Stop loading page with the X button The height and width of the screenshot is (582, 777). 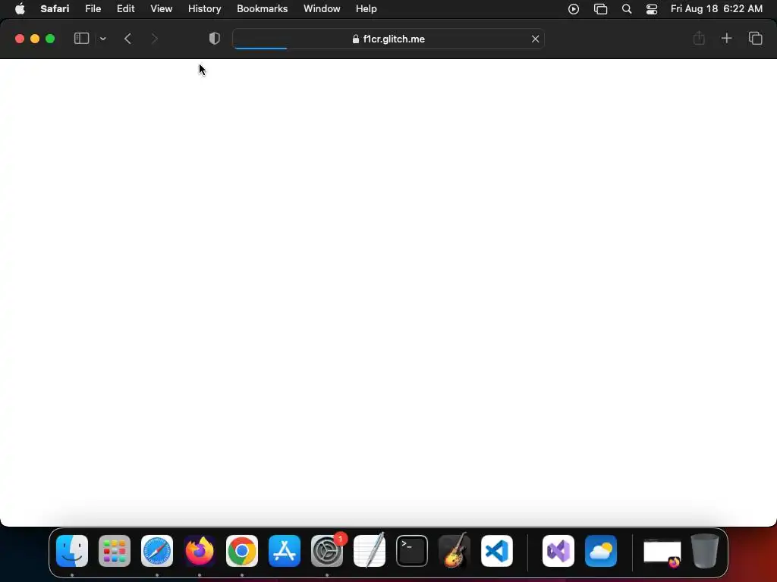coord(535,39)
